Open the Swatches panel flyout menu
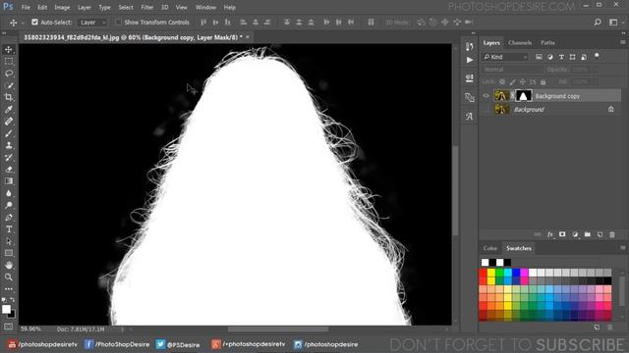Screen dimensions: 629x353 coord(622,248)
